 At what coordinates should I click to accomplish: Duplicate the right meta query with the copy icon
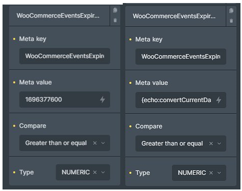231,11
